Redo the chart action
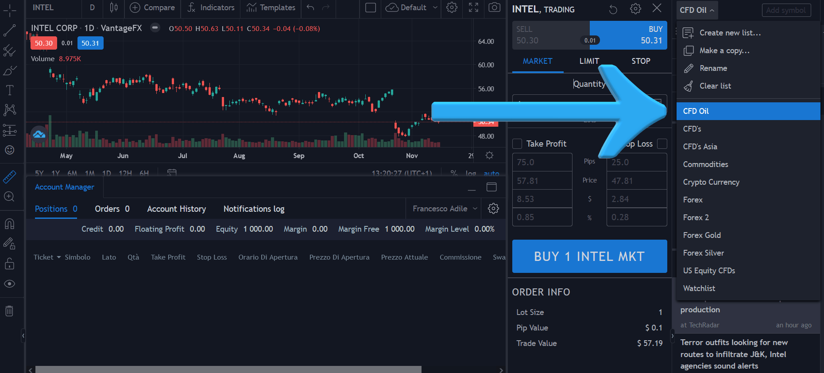824x373 pixels. click(x=326, y=8)
